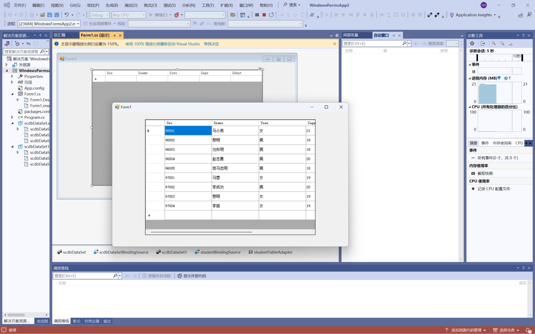This screenshot has width=535, height=334.
Task: Pause debugging with Break All icon
Action: click(257, 15)
